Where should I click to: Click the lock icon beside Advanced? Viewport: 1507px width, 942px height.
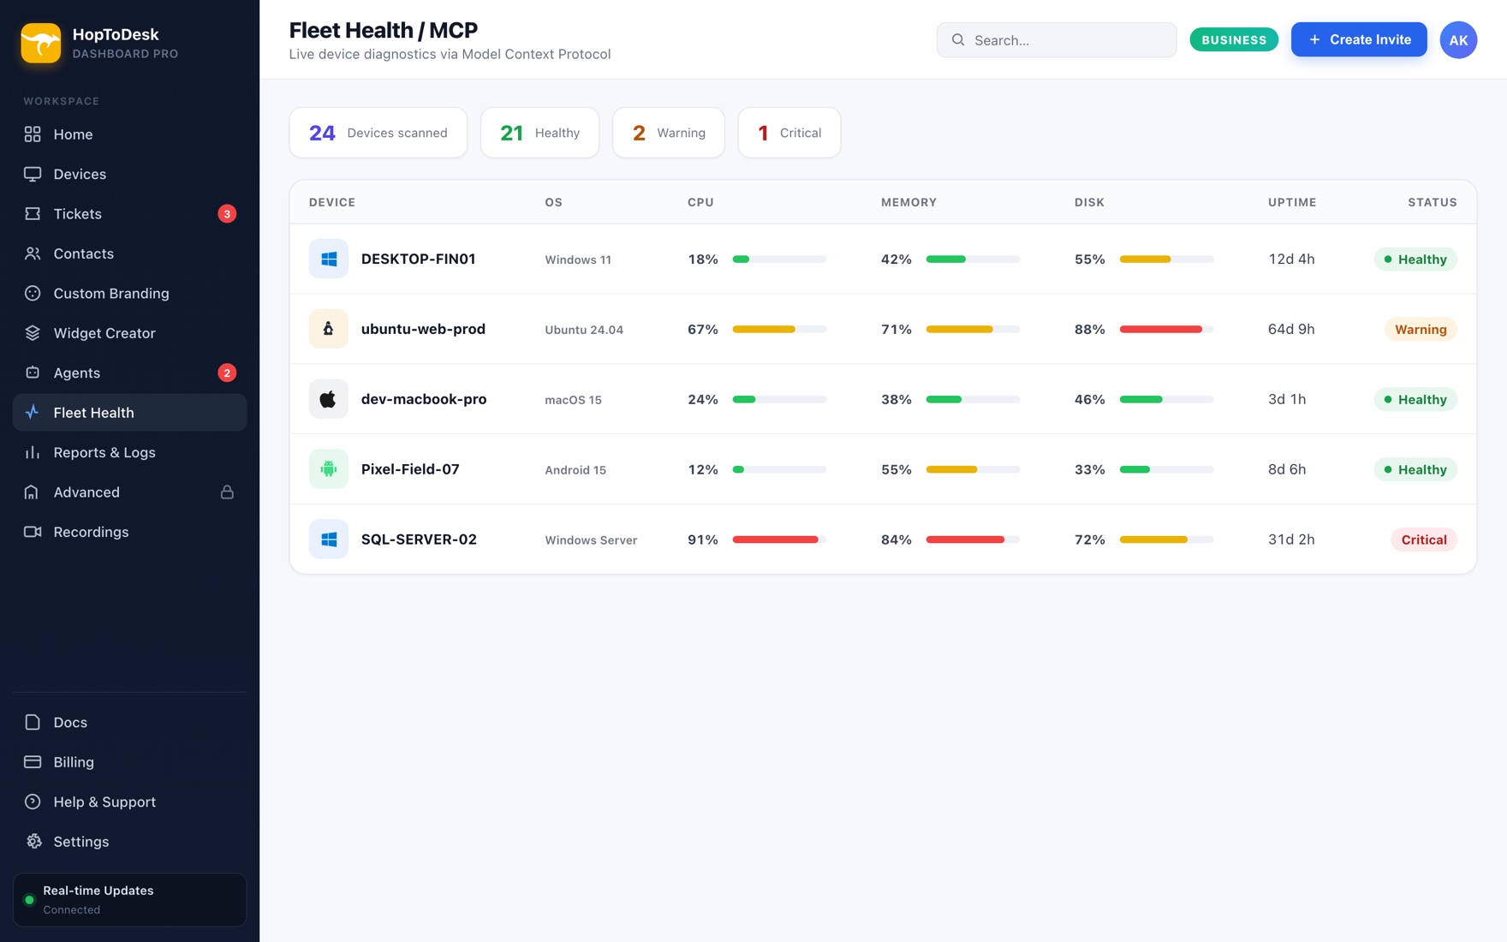227,492
